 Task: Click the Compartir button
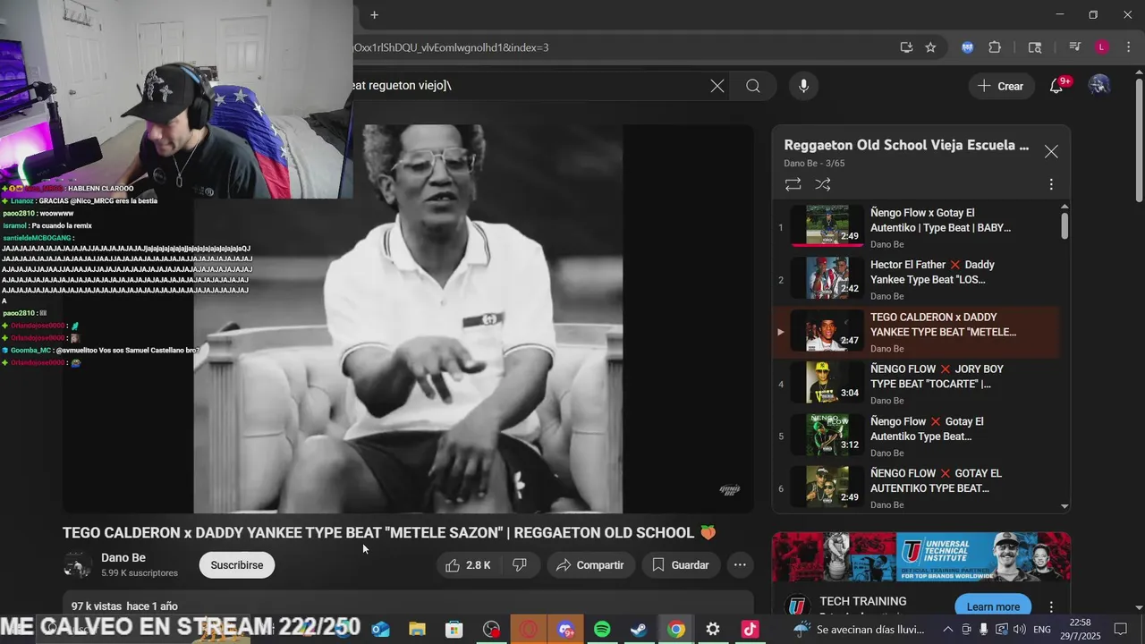pyautogui.click(x=590, y=565)
